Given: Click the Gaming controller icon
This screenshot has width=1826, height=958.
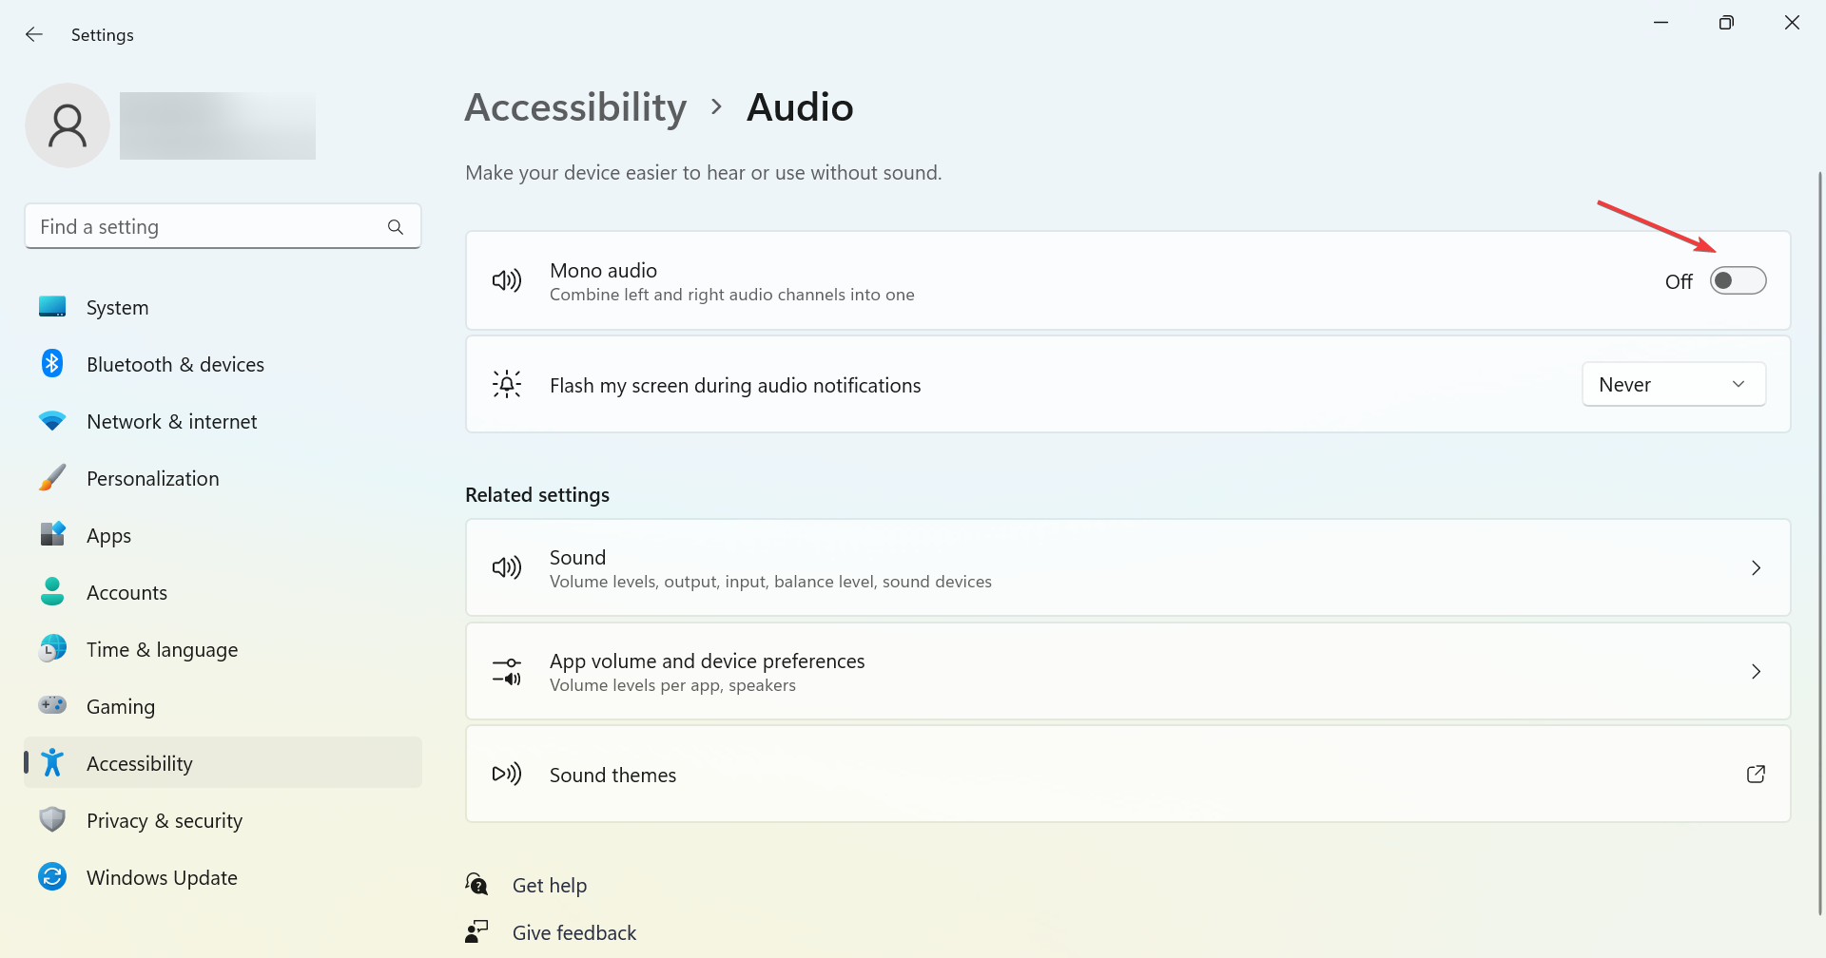Looking at the screenshot, I should coord(52,706).
